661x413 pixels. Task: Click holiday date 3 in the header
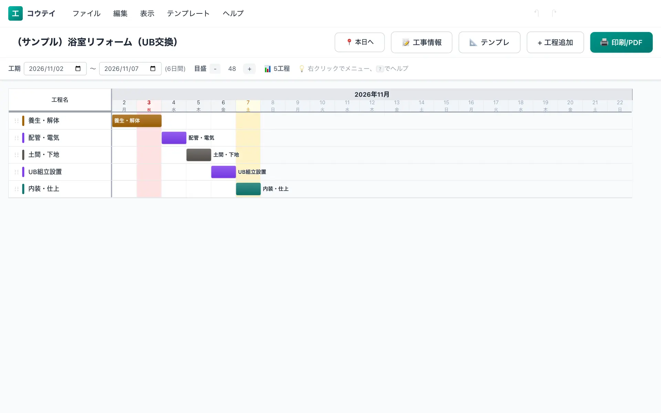(149, 106)
